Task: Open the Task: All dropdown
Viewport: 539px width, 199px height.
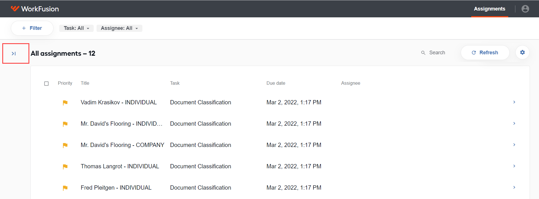Action: 76,28
